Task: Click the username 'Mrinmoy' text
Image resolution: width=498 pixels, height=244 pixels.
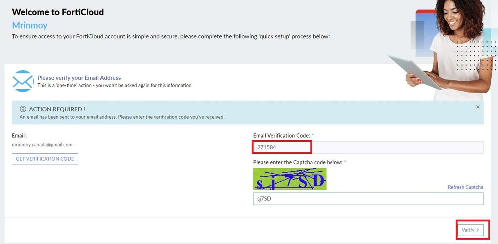Action: point(30,25)
